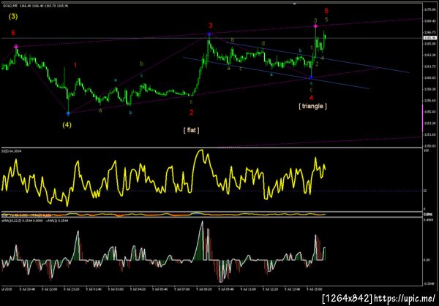Screen dimensions: 439x306
Task: Select the blue arrow marker above the (4) label
Action: tap(68, 113)
